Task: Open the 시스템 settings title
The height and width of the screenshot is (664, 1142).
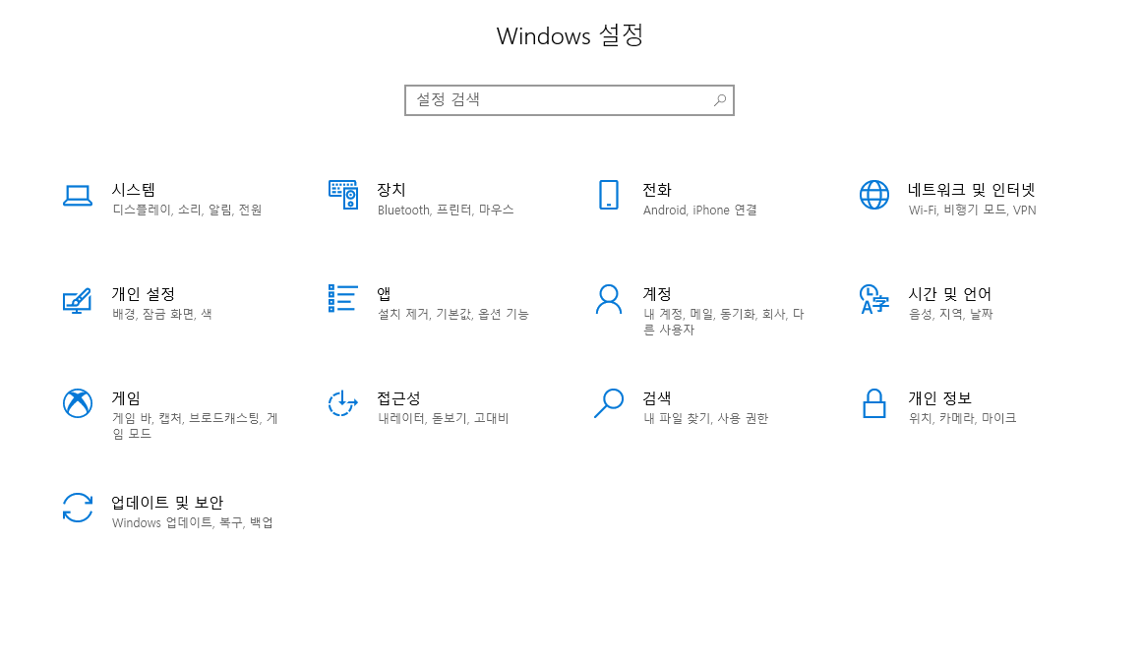Action: coord(133,190)
